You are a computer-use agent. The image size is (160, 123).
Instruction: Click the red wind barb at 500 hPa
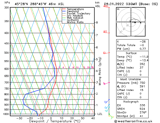coord(107,53)
